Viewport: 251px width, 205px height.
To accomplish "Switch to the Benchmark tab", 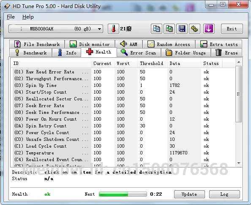I will tap(31, 53).
